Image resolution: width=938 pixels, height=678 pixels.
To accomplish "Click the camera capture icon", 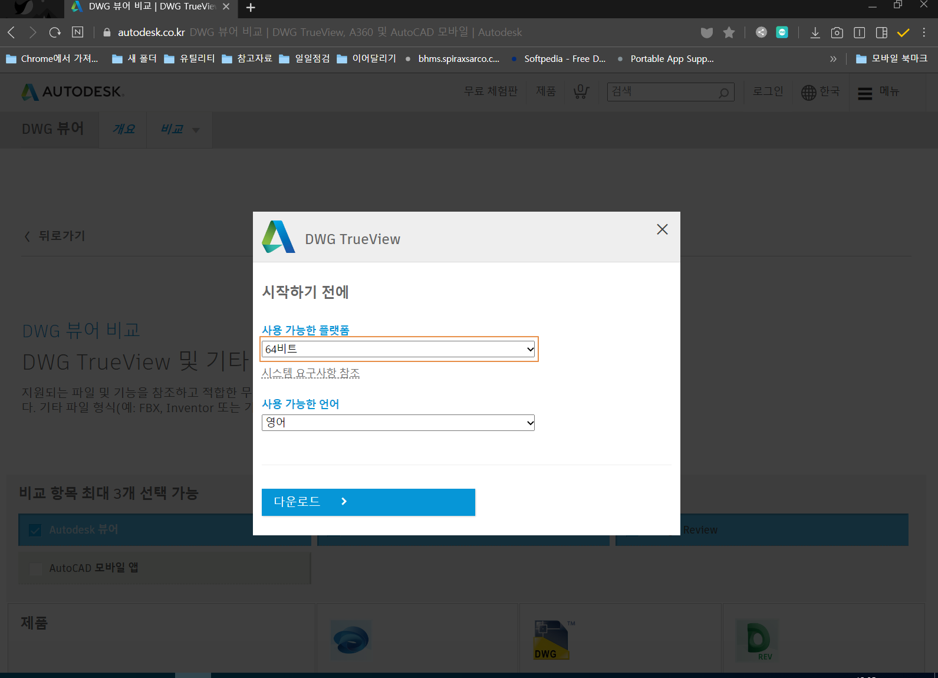I will click(x=837, y=32).
